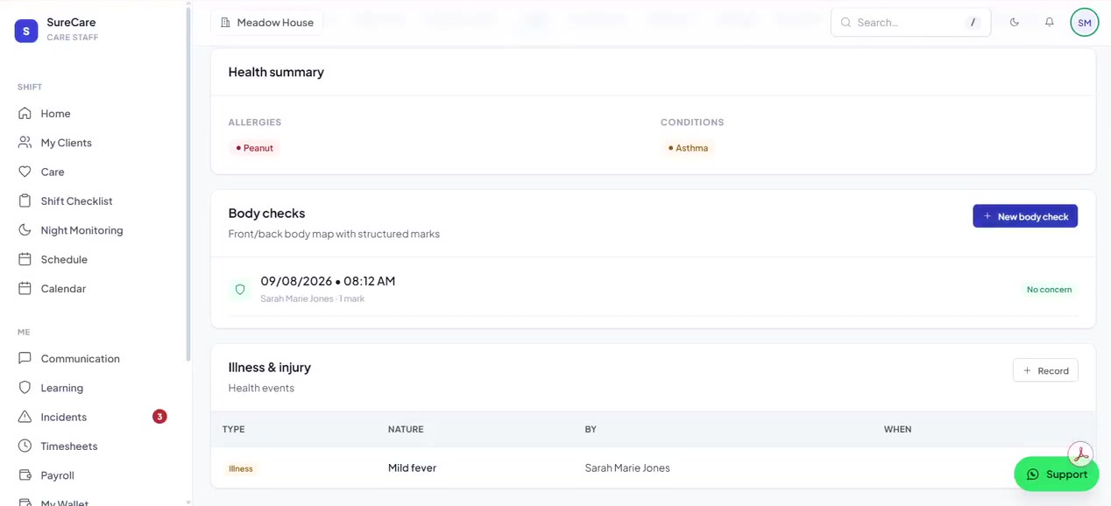
Task: Click green Support chat button
Action: coord(1056,474)
